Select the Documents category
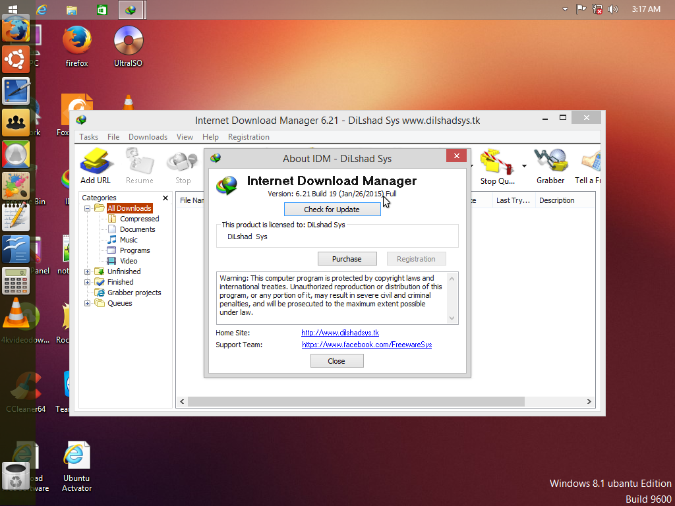The height and width of the screenshot is (506, 675). tap(137, 229)
